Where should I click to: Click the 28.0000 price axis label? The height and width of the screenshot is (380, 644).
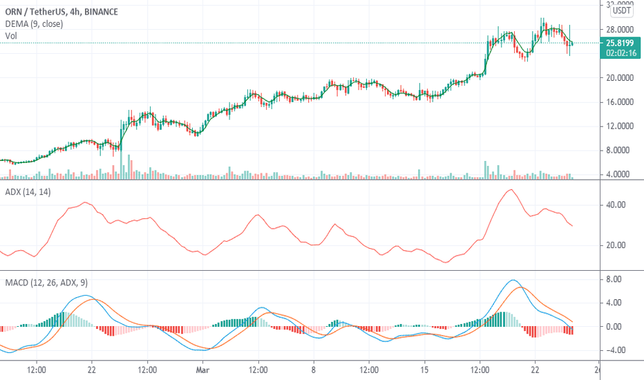pyautogui.click(x=620, y=30)
